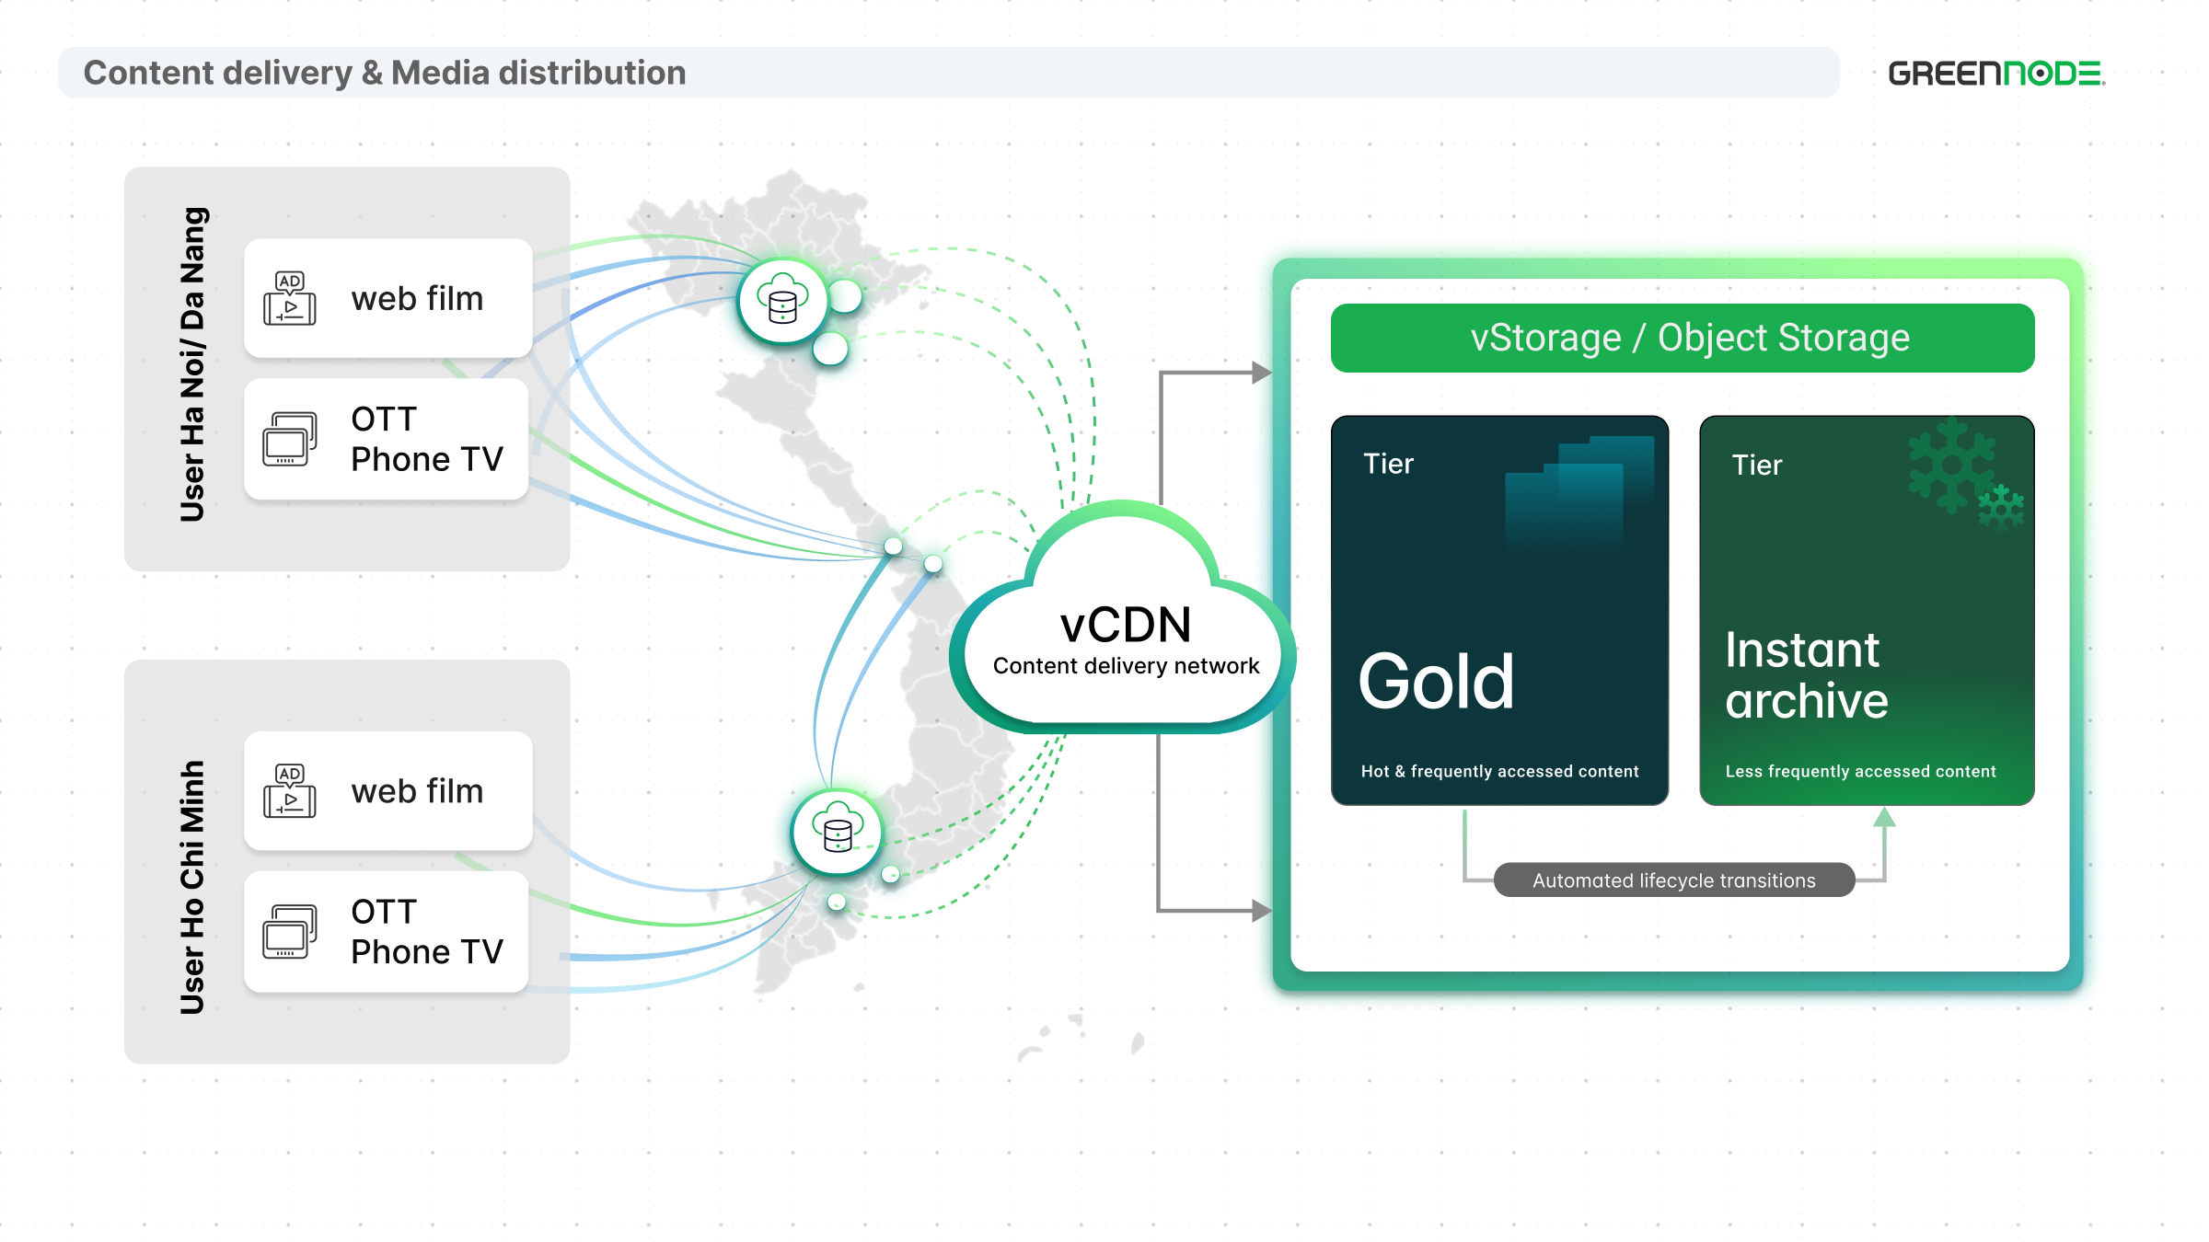Open the Gold tier card
Screen dimensions: 2209x1242
[x=1500, y=610]
